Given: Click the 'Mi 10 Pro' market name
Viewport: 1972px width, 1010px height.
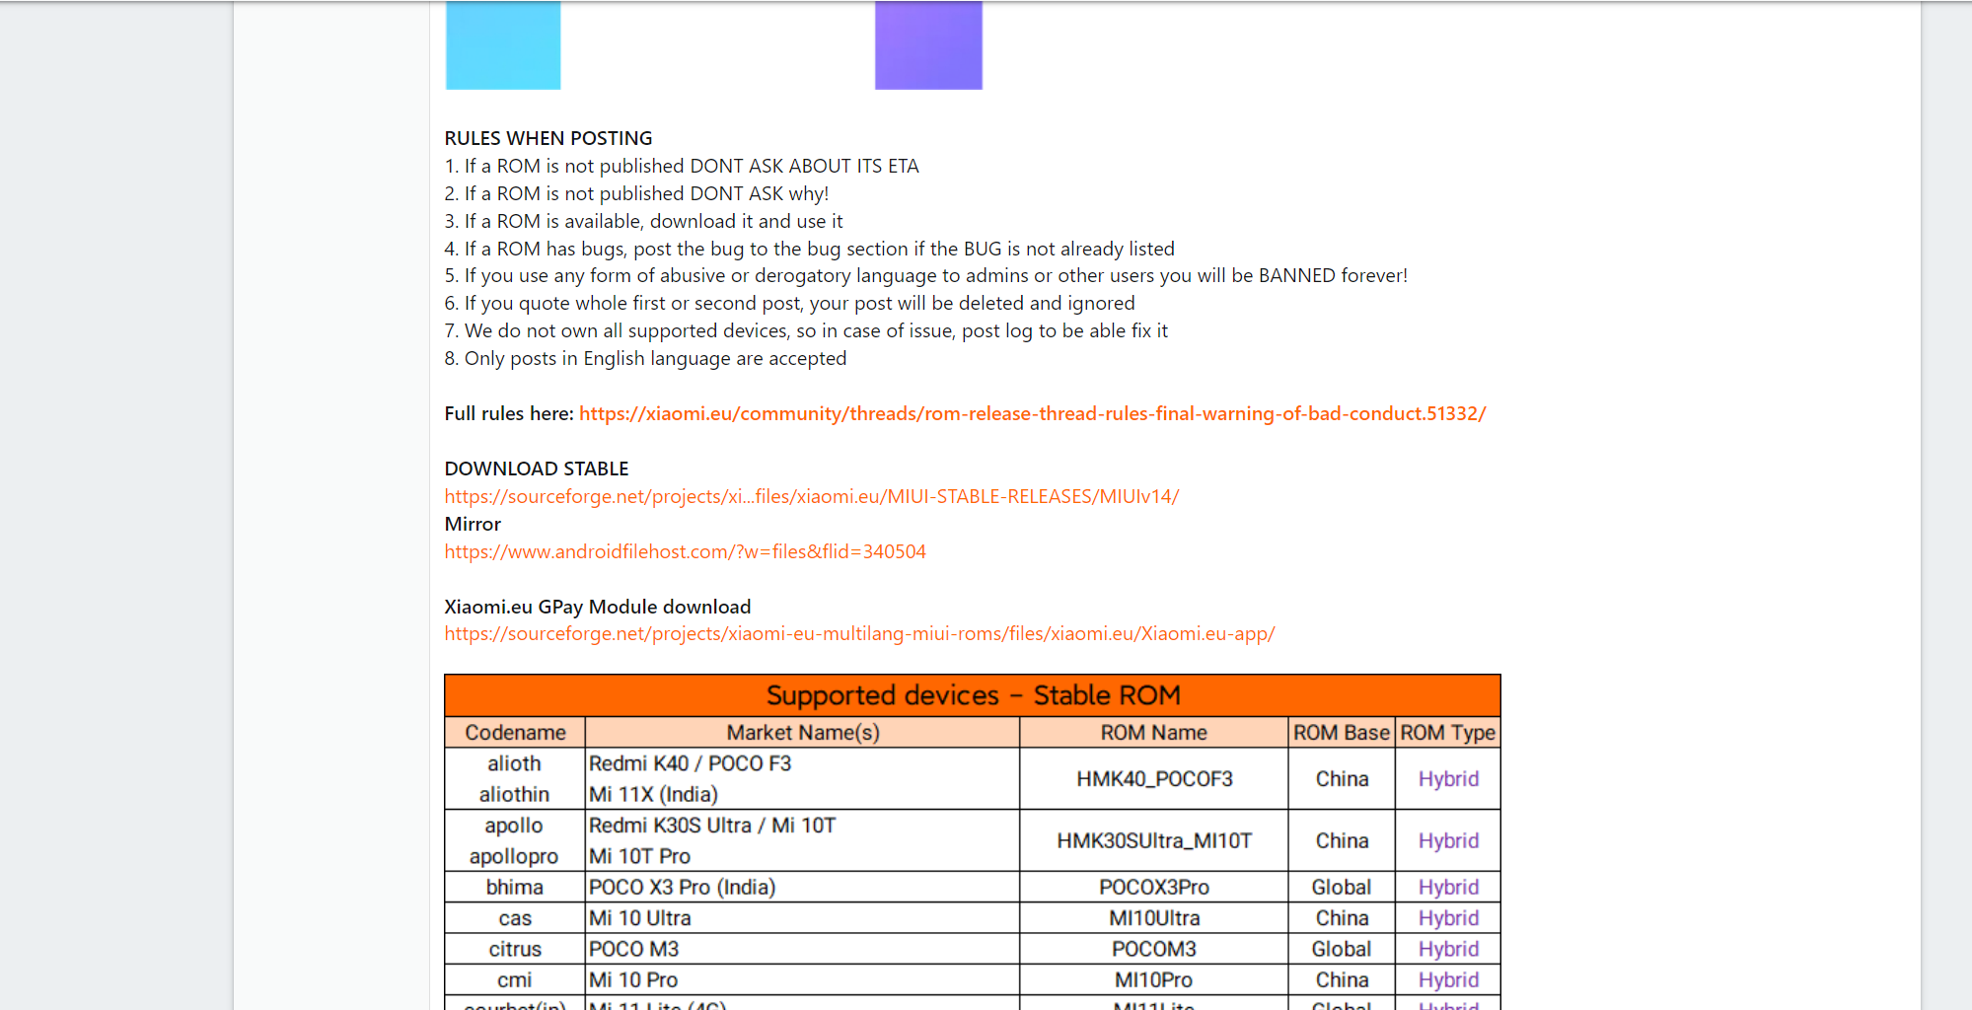Looking at the screenshot, I should (x=633, y=979).
